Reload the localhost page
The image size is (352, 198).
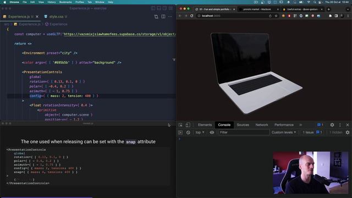pyautogui.click(x=192, y=16)
